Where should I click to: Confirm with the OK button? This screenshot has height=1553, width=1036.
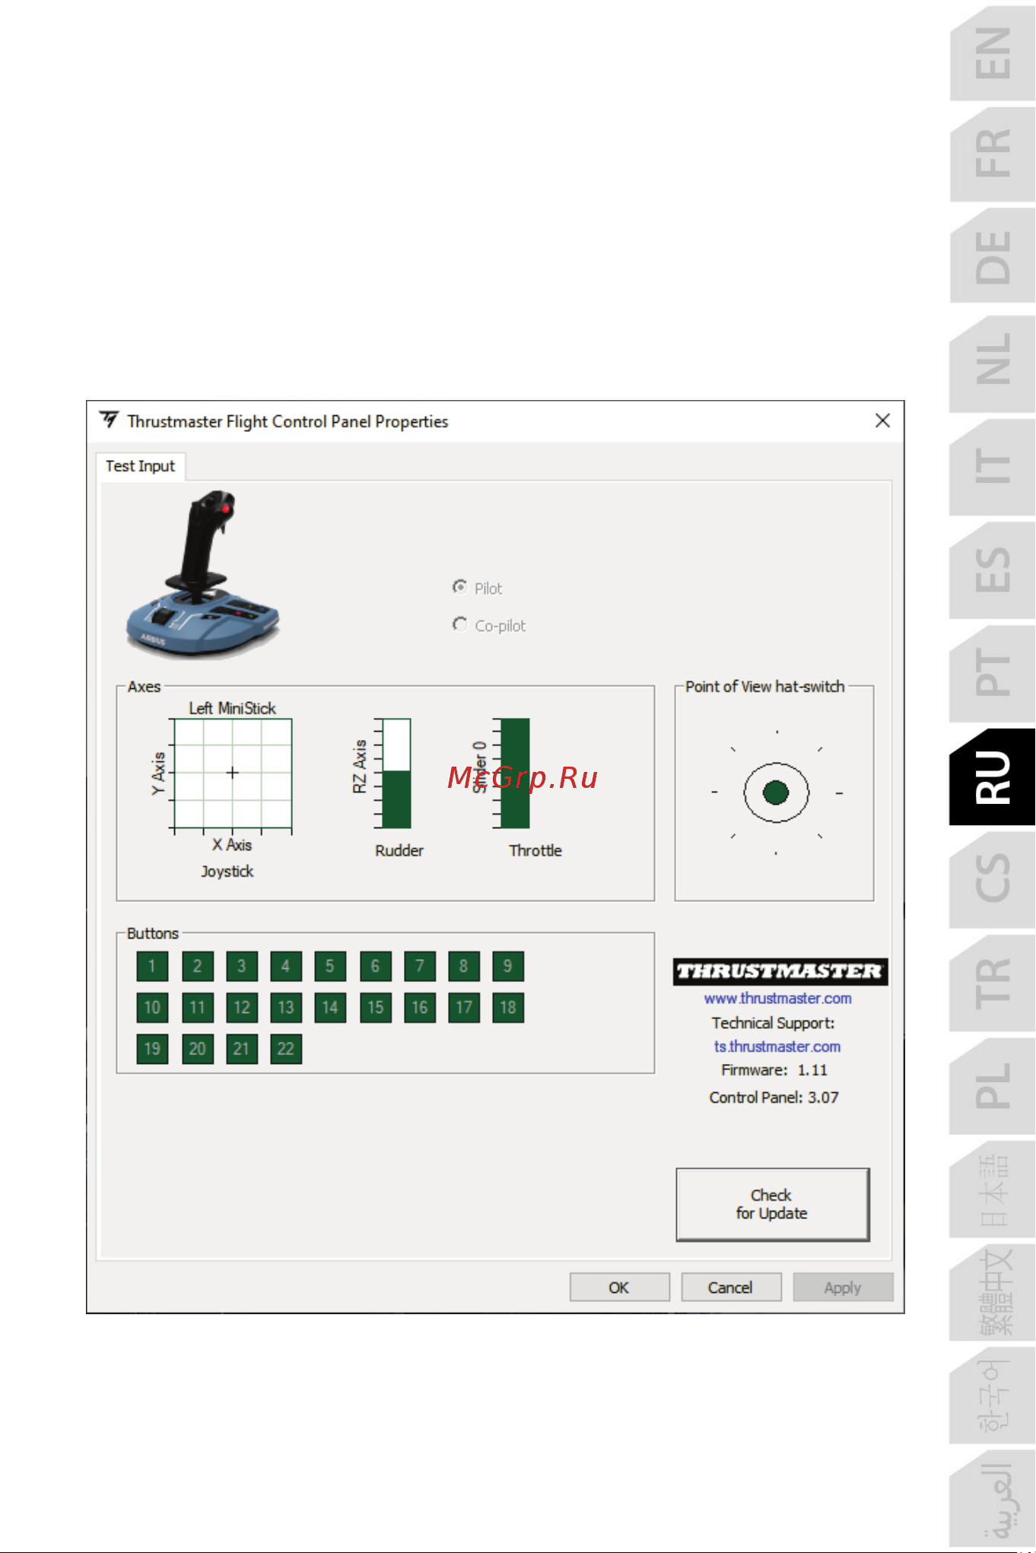619,1288
